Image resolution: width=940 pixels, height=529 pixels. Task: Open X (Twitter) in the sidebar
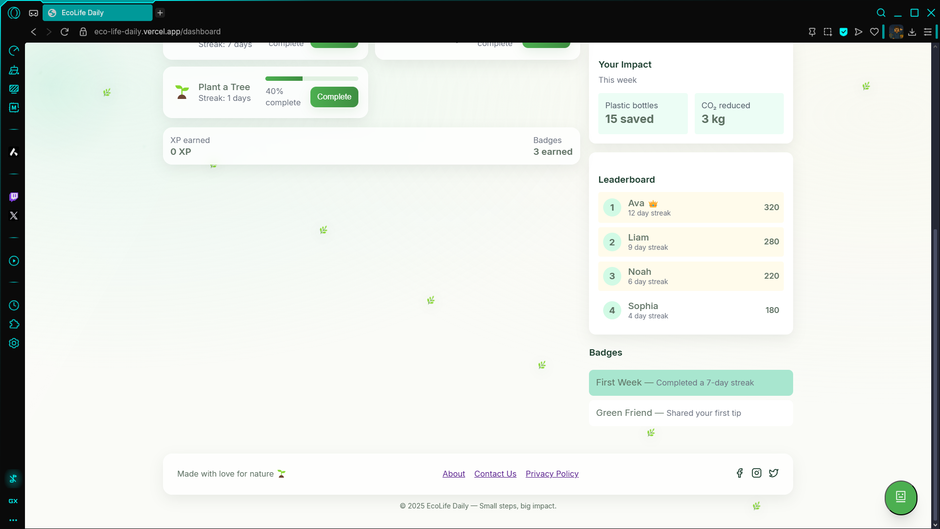click(14, 216)
